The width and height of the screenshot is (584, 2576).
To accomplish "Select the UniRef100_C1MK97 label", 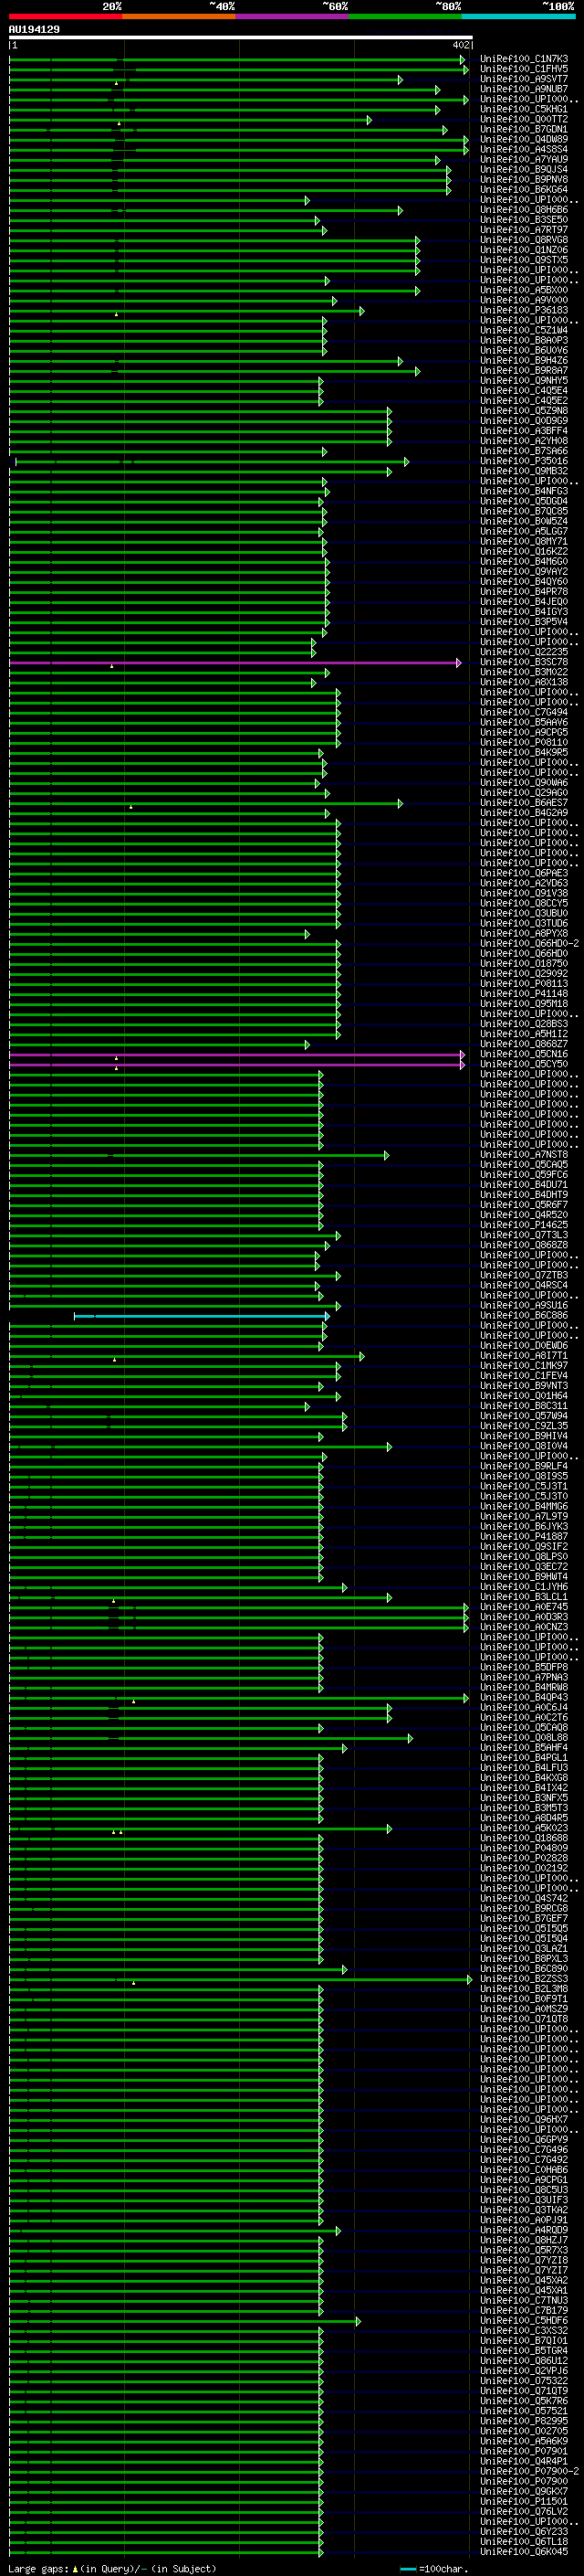I will [x=524, y=1365].
